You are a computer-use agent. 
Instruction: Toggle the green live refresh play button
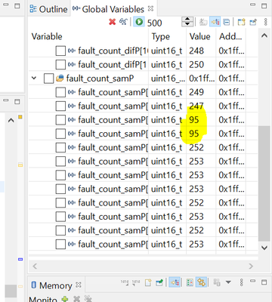point(139,22)
